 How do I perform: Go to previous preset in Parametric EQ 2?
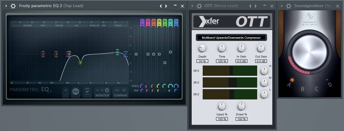click(x=161, y=6)
